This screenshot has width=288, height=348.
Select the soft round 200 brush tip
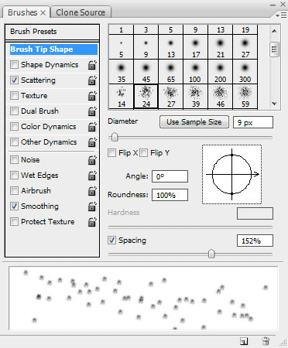pyautogui.click(x=220, y=72)
